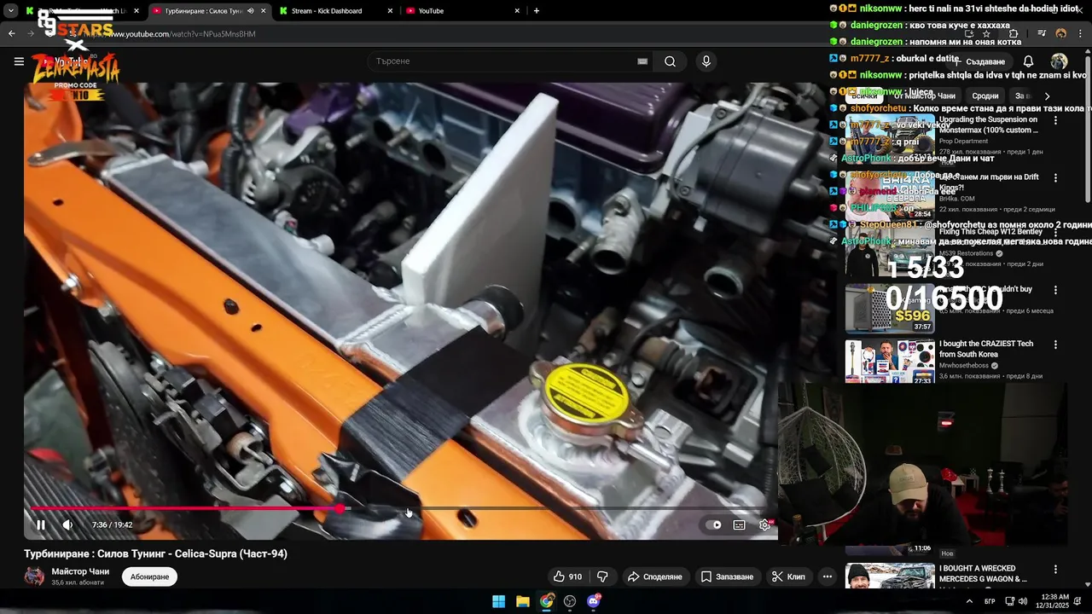Go back with browser back arrow
This screenshot has height=614, width=1092.
pos(11,34)
